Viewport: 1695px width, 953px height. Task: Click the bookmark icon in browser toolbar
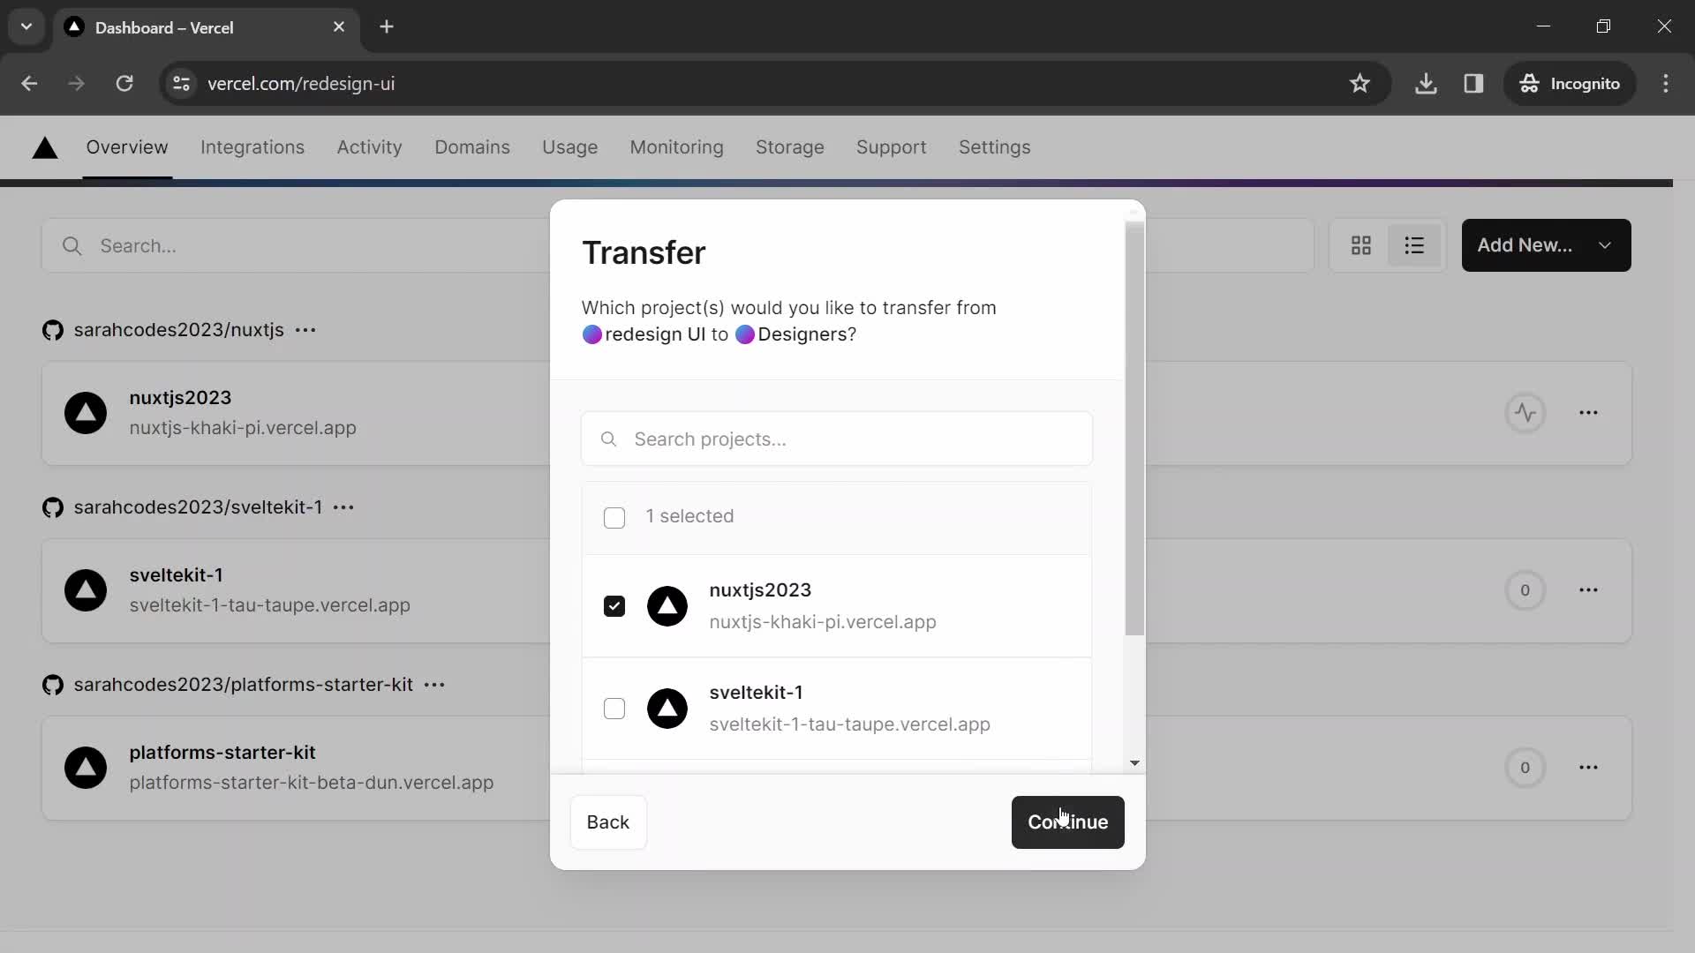pos(1361,83)
